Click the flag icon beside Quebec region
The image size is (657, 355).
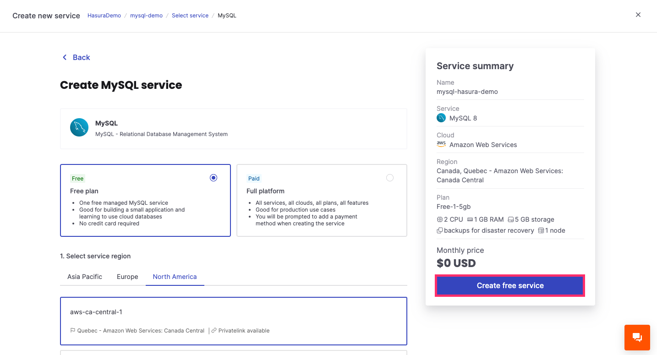click(73, 330)
